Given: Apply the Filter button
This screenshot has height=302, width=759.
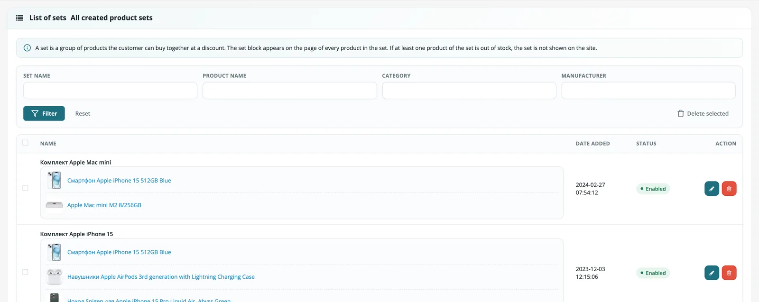Looking at the screenshot, I should click(44, 114).
